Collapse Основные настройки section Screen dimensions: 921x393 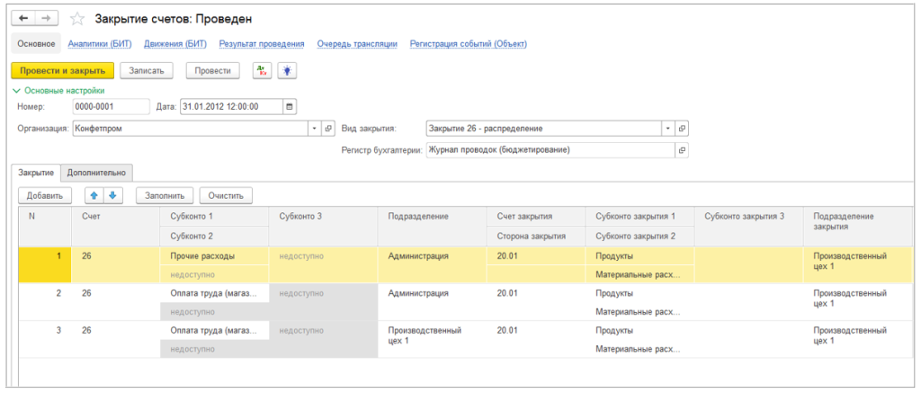16,91
